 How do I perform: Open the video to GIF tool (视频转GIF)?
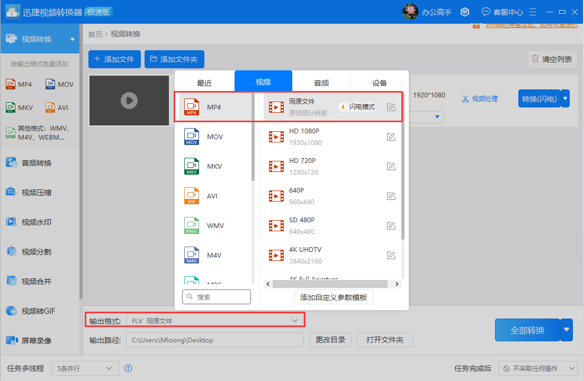tap(38, 311)
